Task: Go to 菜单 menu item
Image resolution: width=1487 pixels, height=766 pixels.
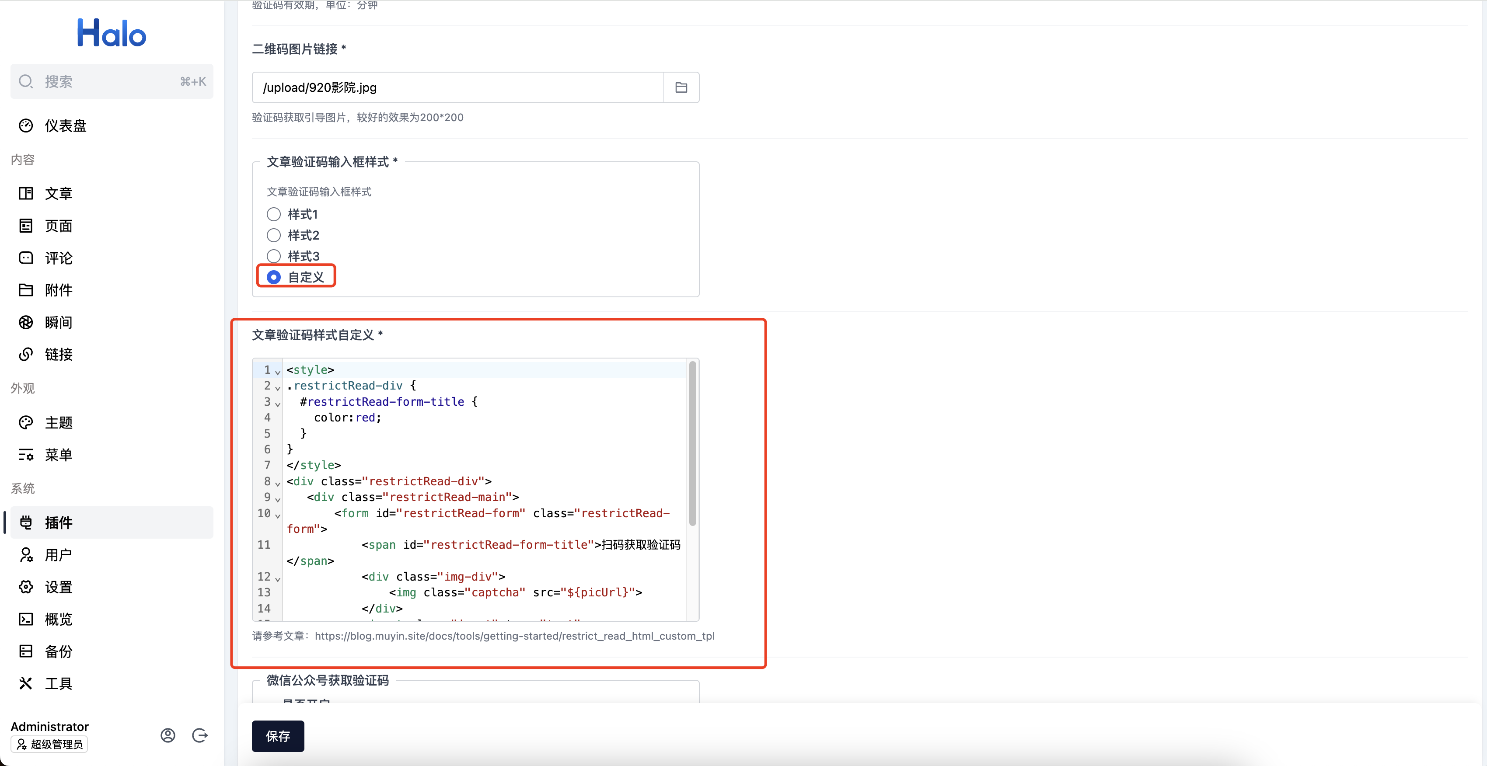Action: [112, 455]
